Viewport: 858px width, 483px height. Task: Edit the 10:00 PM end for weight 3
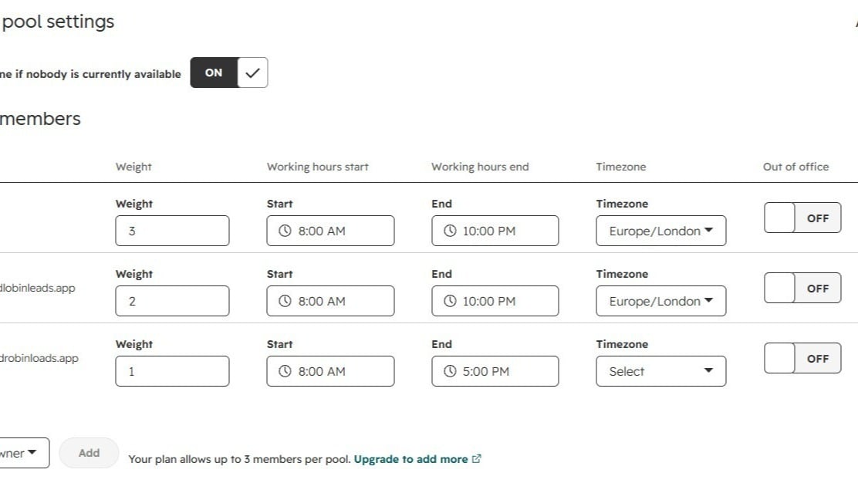495,231
